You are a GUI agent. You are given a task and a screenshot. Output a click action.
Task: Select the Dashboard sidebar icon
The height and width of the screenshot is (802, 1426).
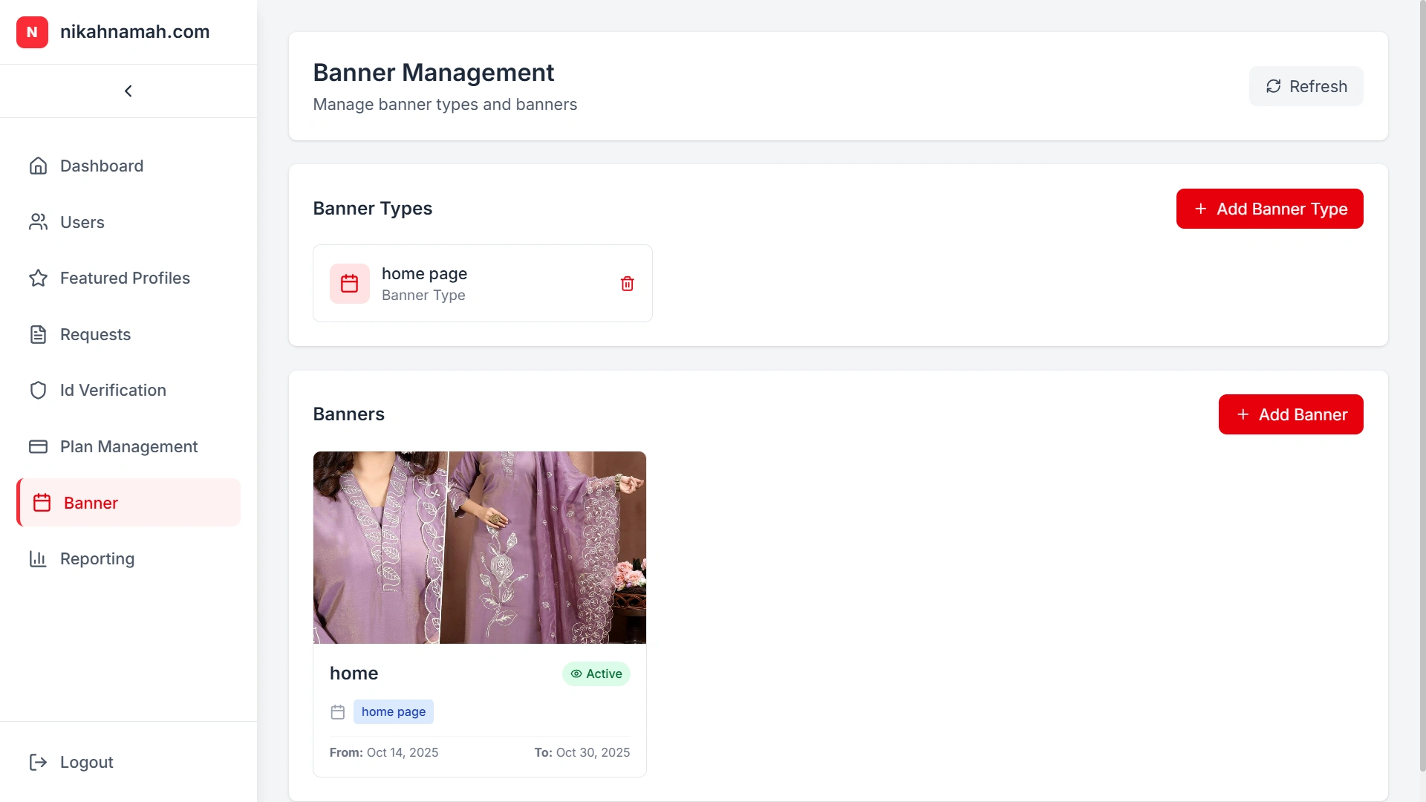(x=38, y=166)
